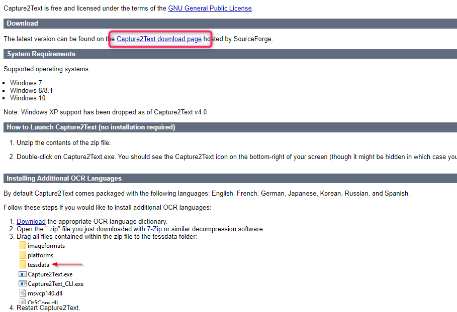Click the Capture2Text_CLI.exe file icon

(22, 284)
